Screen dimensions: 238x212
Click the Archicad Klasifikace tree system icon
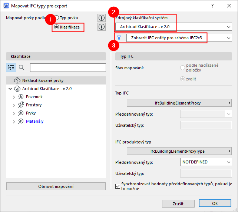pos(17,89)
